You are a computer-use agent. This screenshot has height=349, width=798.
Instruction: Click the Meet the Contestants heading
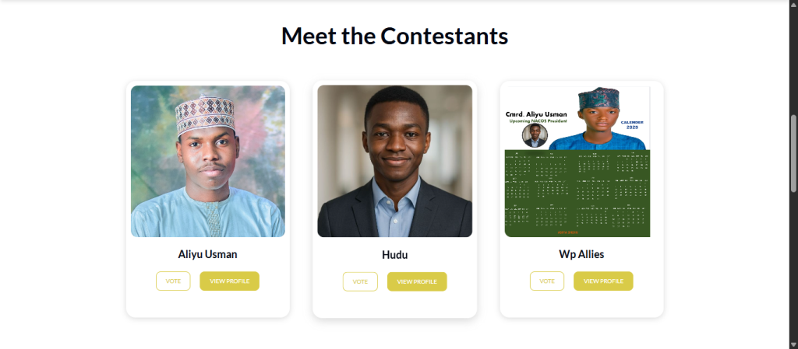pos(394,36)
